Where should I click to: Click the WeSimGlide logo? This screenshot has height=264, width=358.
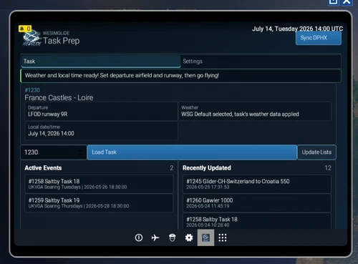32,38
